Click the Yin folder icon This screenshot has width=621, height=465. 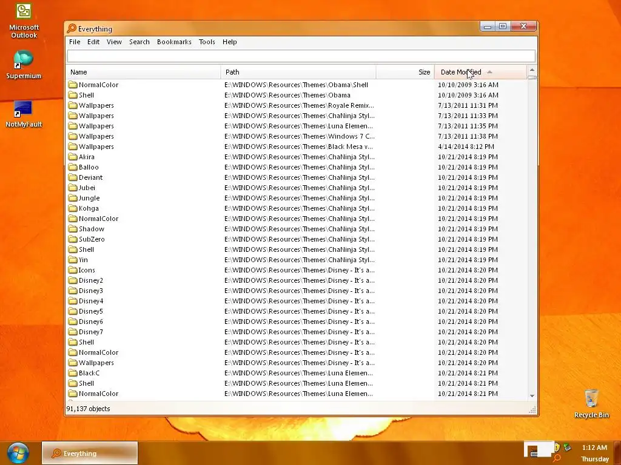tap(73, 260)
